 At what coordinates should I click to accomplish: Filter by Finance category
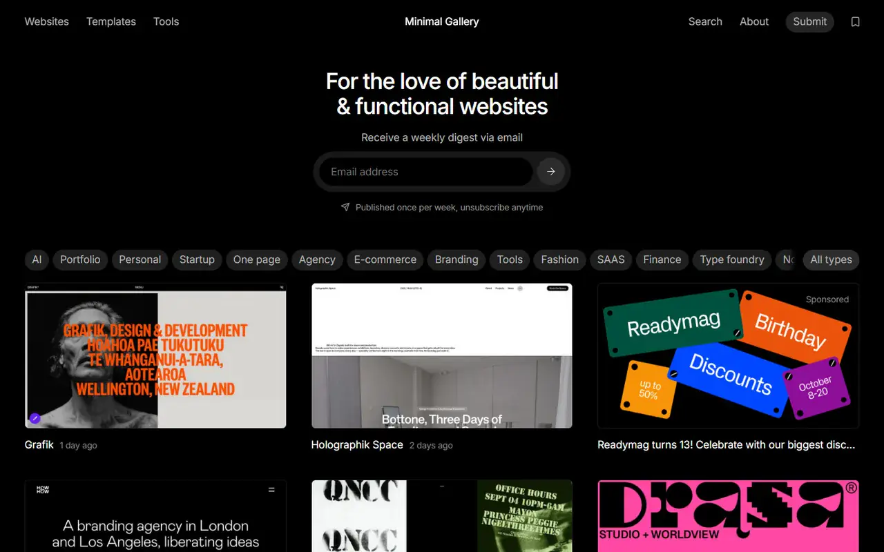click(662, 259)
